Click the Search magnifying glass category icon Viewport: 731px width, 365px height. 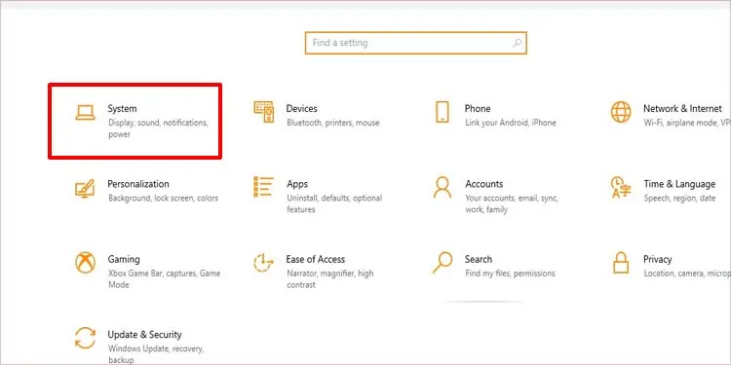click(442, 263)
